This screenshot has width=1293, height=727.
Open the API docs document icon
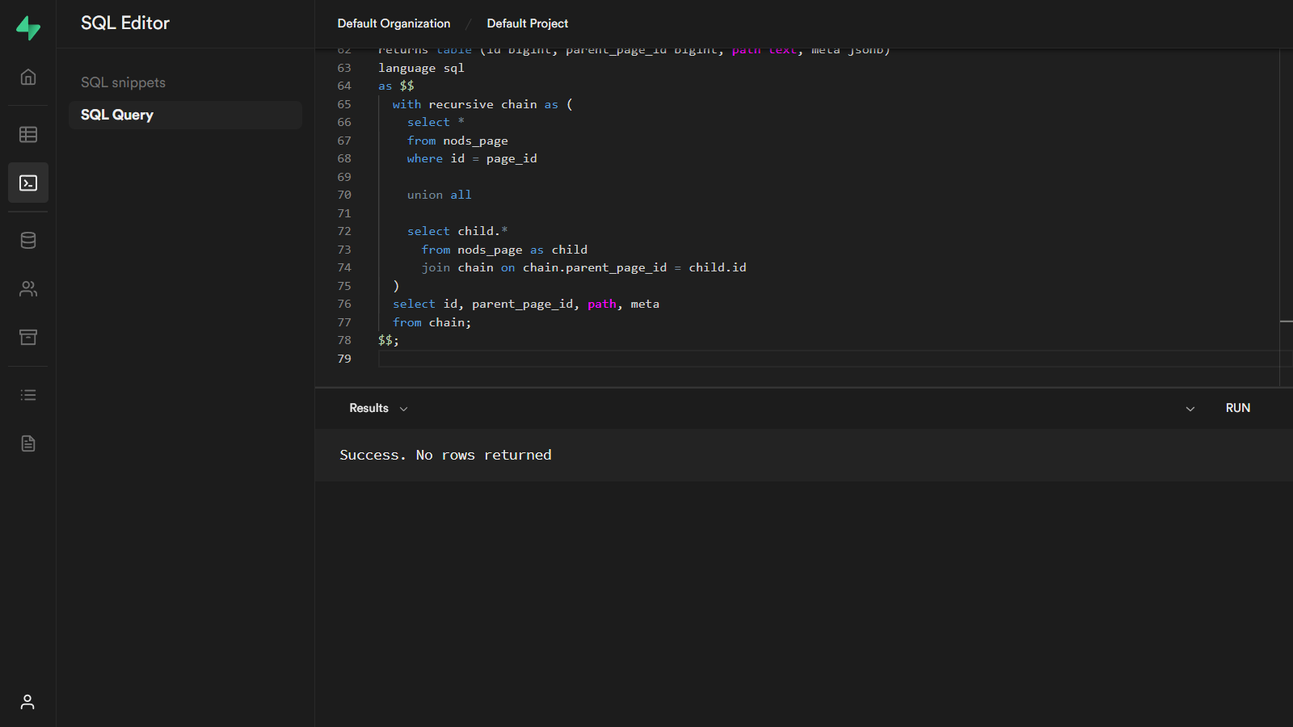click(x=28, y=443)
